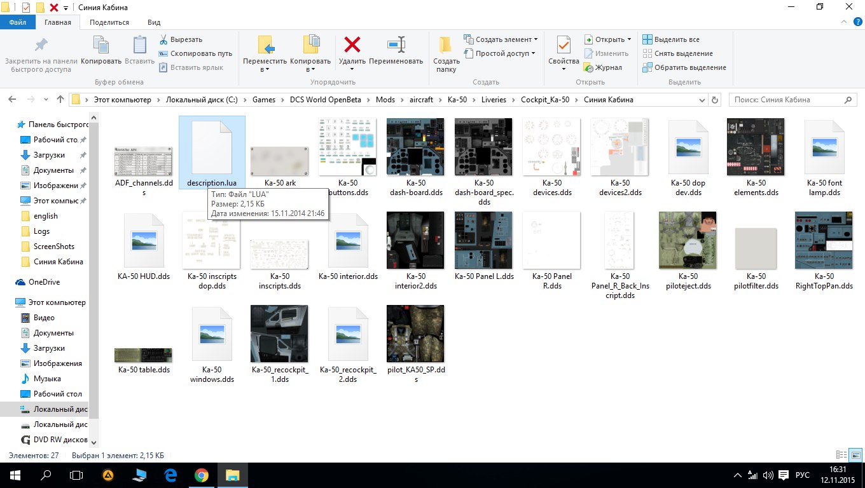This screenshot has height=488, width=865.
Task: Click the Cut (Вырезать) scissors icon
Action: (163, 39)
